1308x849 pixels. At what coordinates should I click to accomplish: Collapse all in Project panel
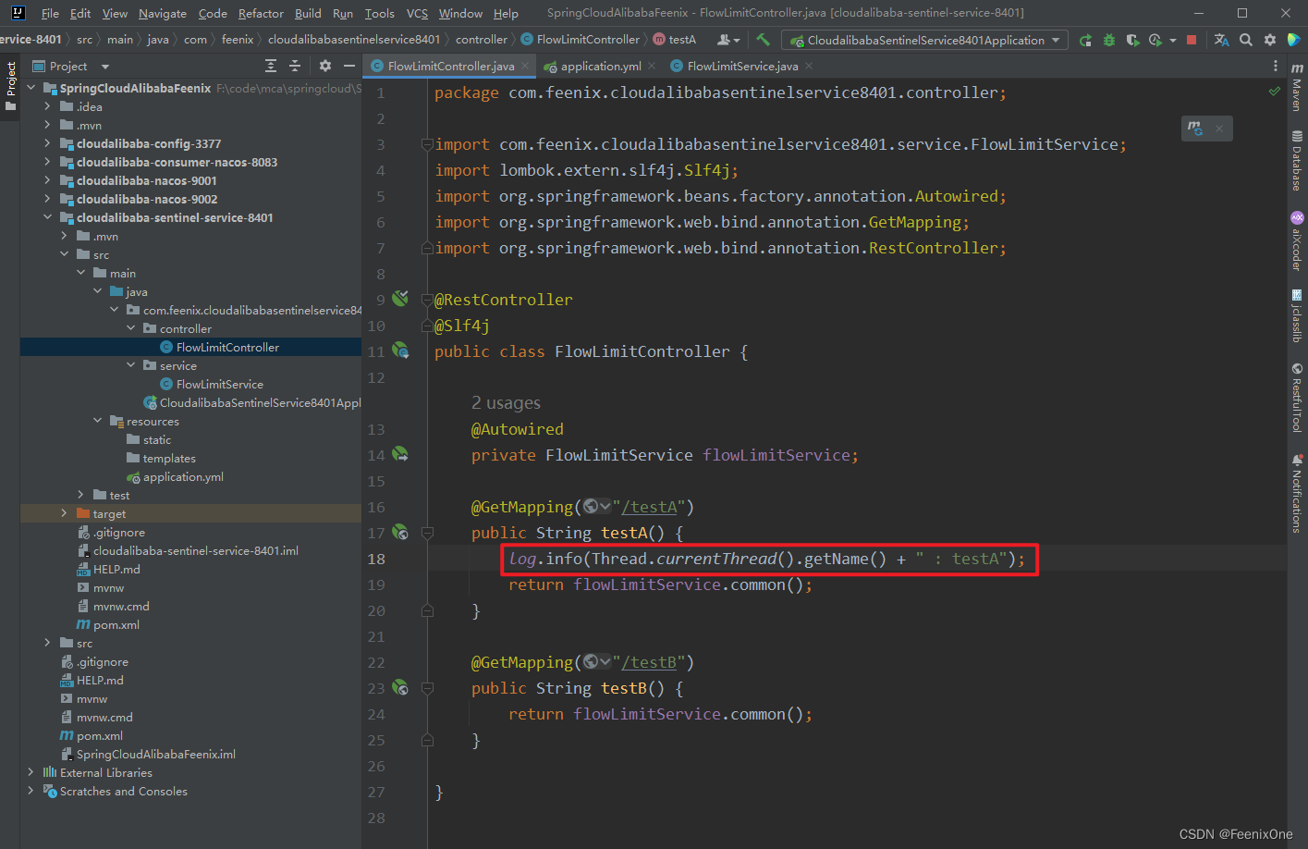(295, 66)
